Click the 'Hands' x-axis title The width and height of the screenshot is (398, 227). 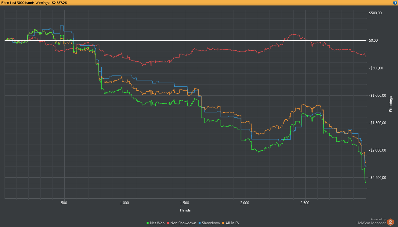point(185,210)
